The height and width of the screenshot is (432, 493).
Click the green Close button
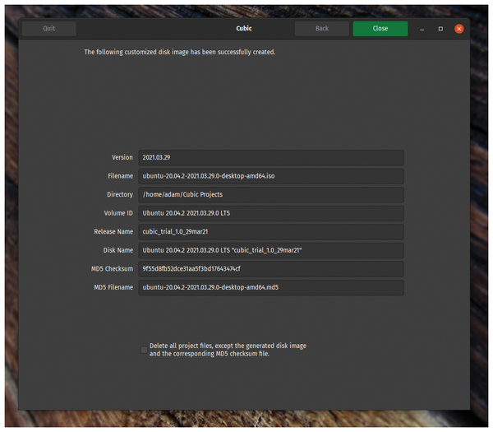coord(380,29)
